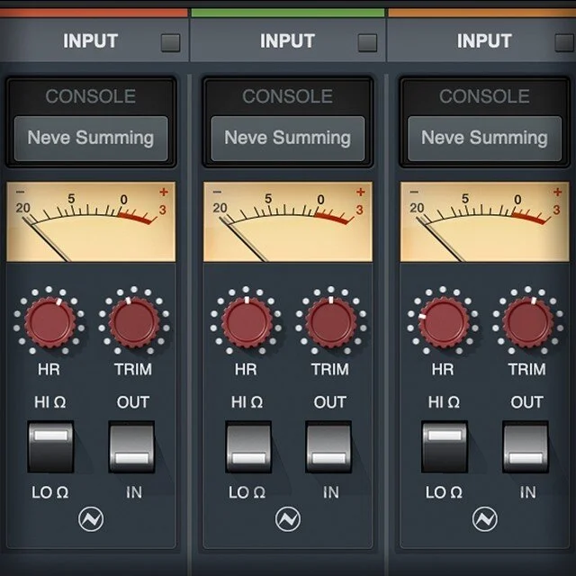
Task: Open the Neve Summing selector on the orange channel
Action: click(484, 139)
